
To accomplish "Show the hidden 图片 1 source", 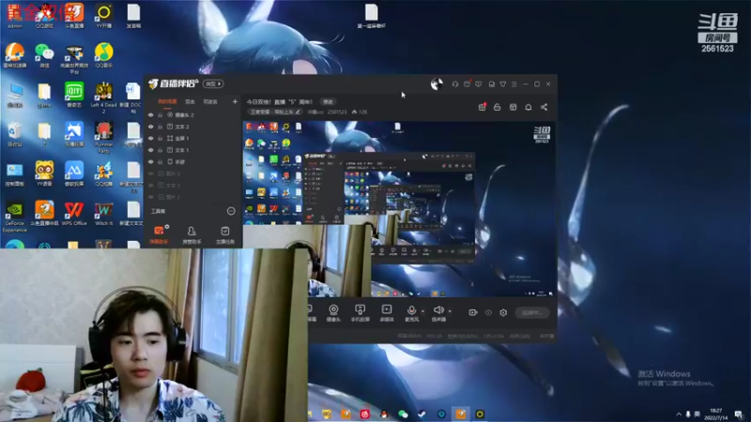I will 151,173.
